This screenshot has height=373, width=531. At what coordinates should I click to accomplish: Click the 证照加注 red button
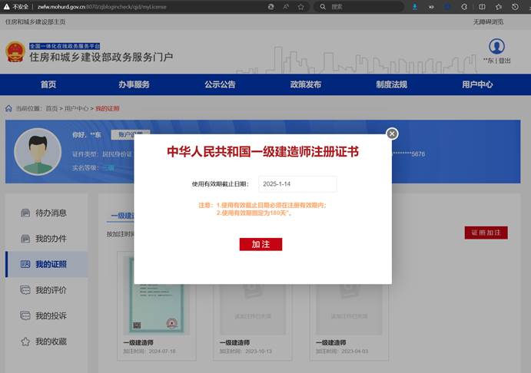(x=486, y=233)
